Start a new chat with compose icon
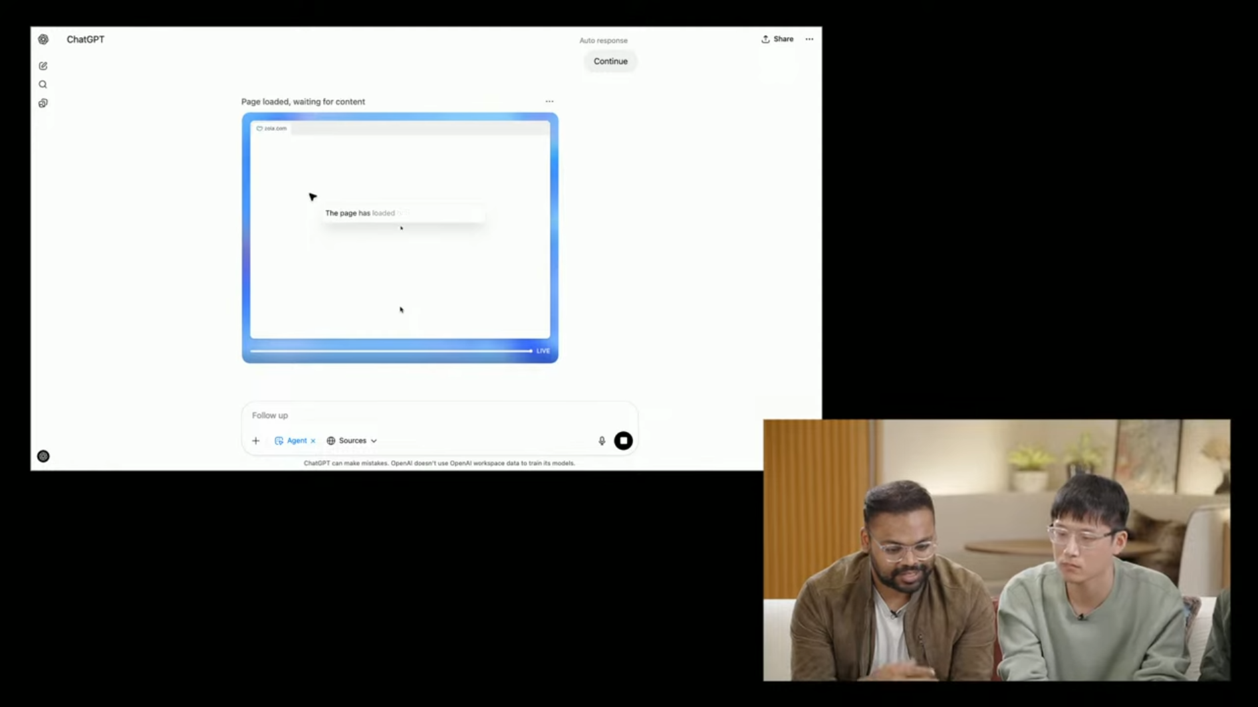The width and height of the screenshot is (1258, 707). pos(43,66)
